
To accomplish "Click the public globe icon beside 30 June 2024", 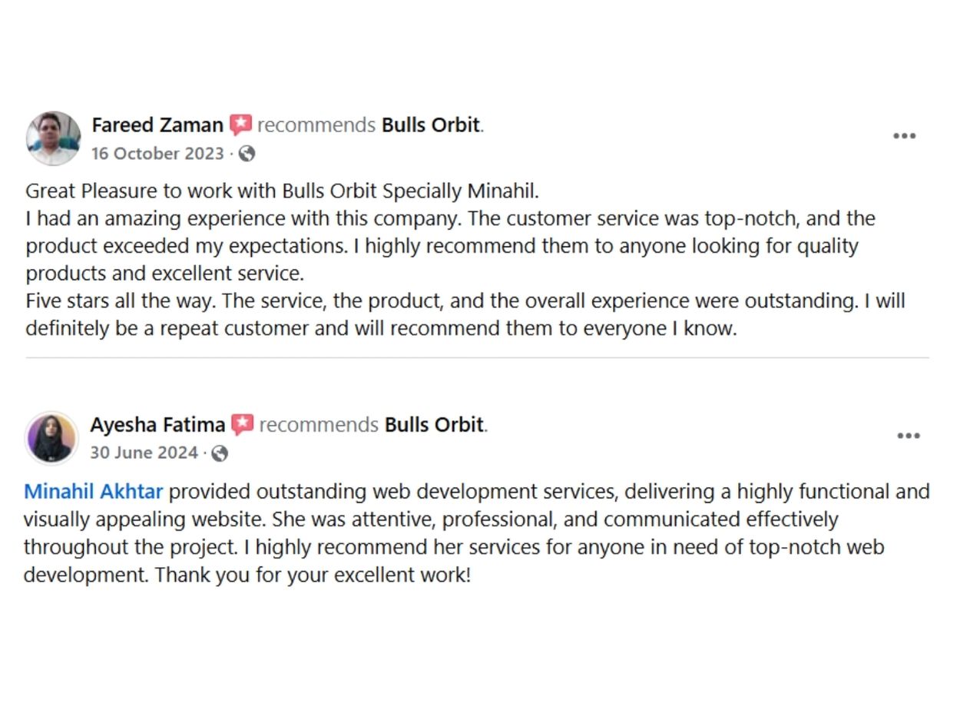I will [220, 453].
